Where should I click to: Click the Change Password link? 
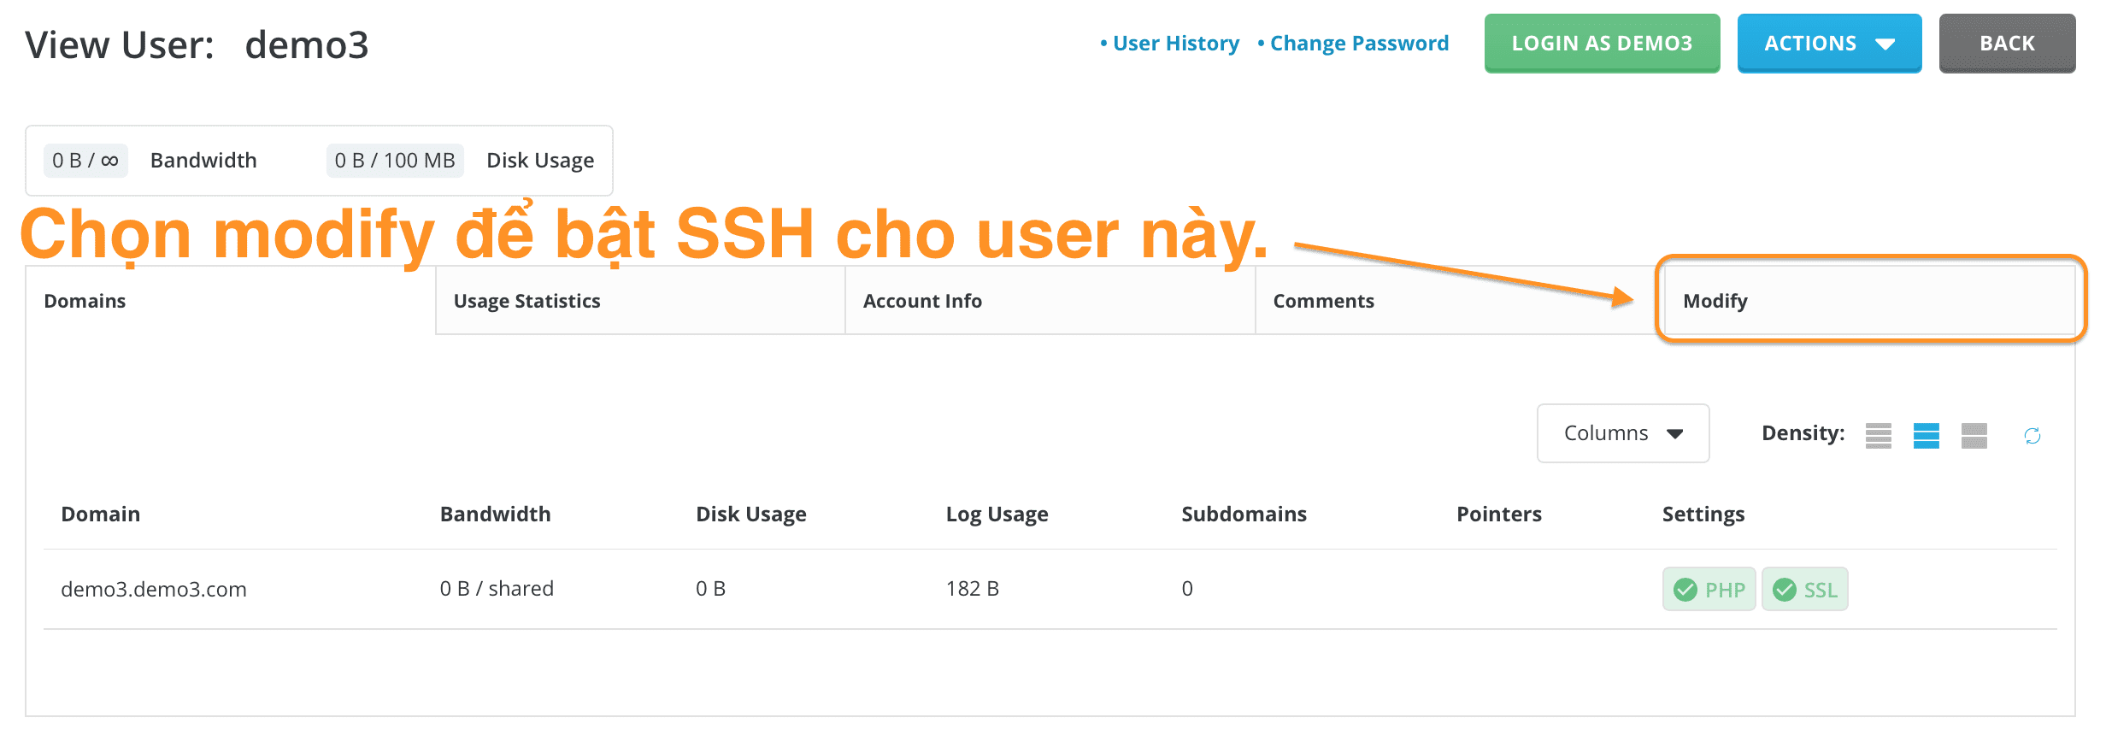(1359, 44)
